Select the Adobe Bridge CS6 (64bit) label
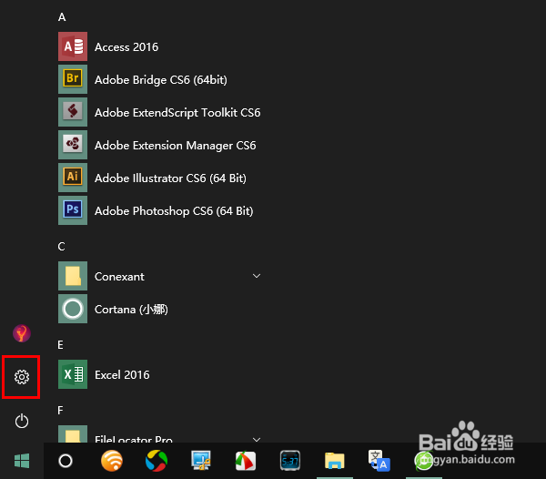 (x=161, y=80)
